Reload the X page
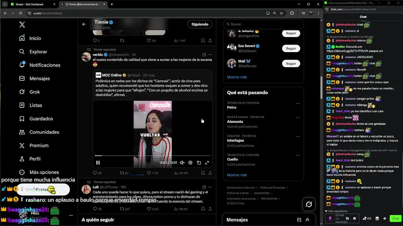This screenshot has width=403, height=226. tap(20, 13)
